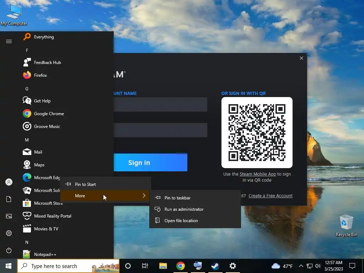The height and width of the screenshot is (273, 364).
Task: Open Cortana circle on taskbar
Action: point(128,266)
